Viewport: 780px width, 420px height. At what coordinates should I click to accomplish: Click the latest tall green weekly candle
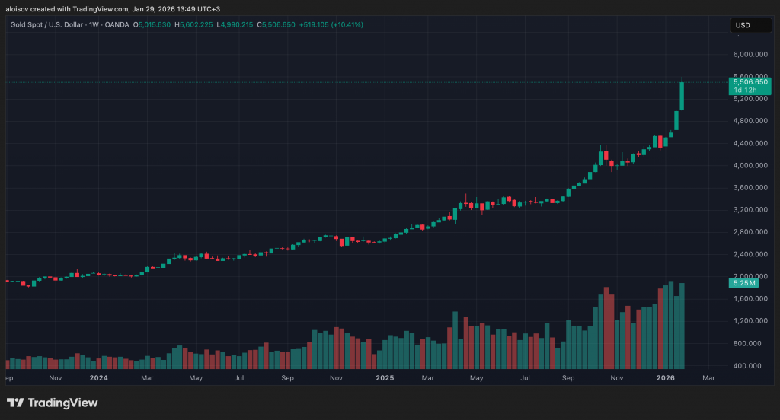coord(682,95)
